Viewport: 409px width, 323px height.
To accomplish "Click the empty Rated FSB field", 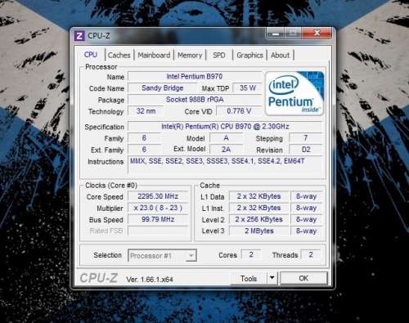I will tap(158, 231).
